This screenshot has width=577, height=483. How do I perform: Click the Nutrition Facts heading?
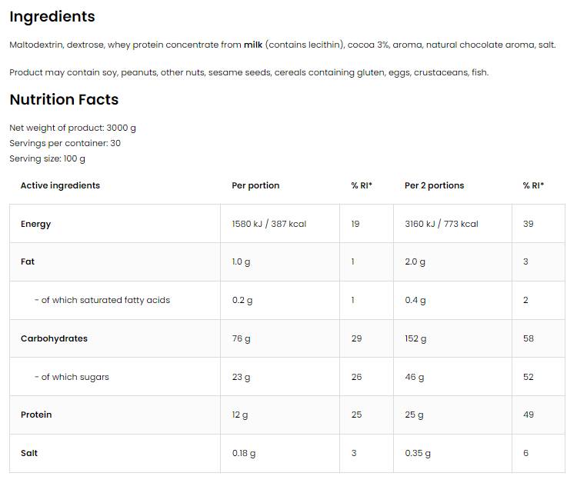pyautogui.click(x=64, y=99)
